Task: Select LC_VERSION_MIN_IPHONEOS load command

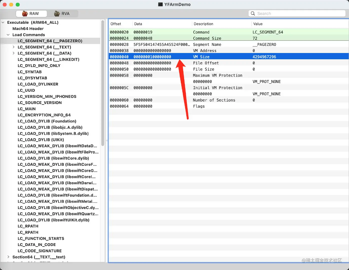Action: point(47,96)
